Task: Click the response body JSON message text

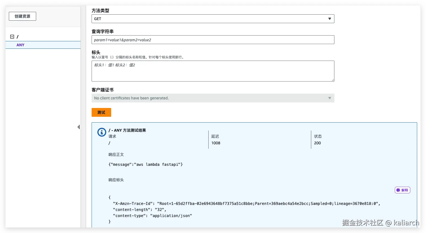Action: [x=146, y=164]
